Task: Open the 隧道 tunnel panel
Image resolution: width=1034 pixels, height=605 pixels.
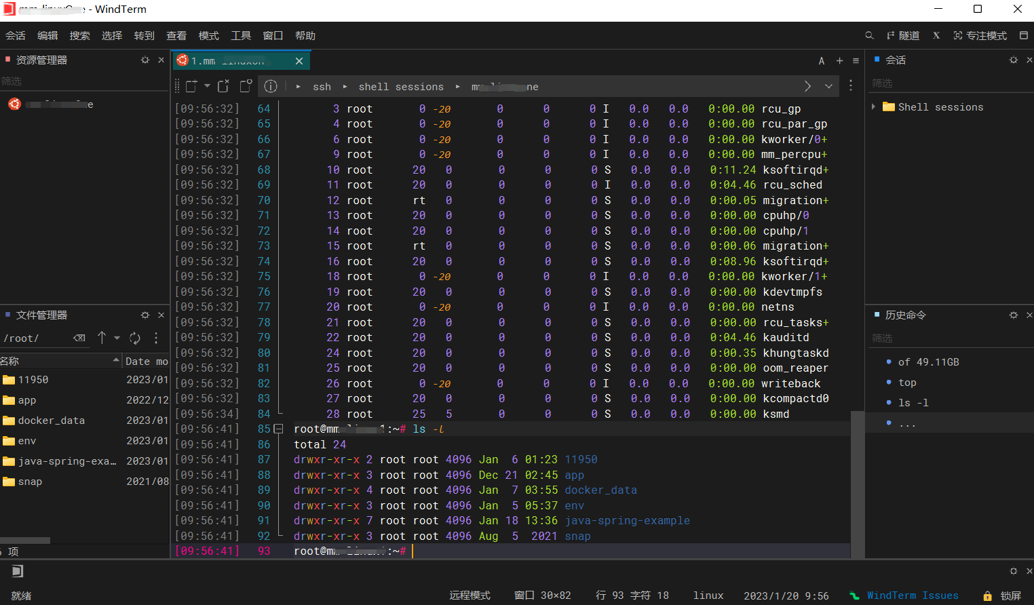Action: point(903,36)
